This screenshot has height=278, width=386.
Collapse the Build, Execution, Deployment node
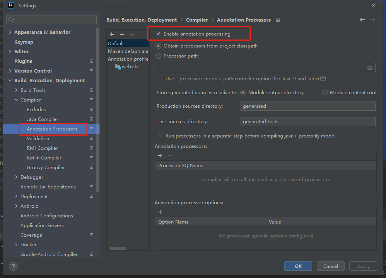point(10,80)
